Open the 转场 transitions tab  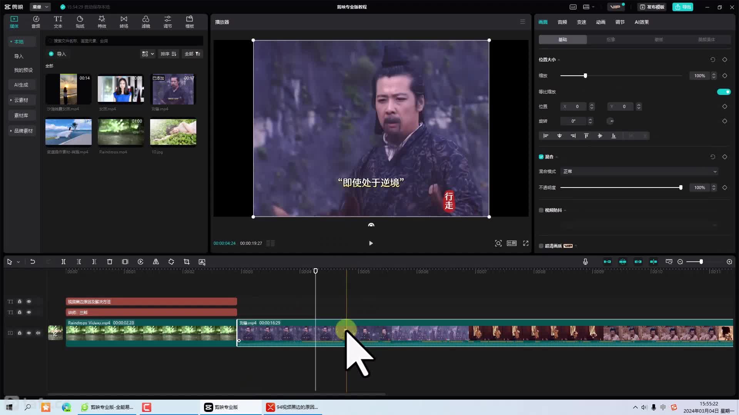coord(124,22)
